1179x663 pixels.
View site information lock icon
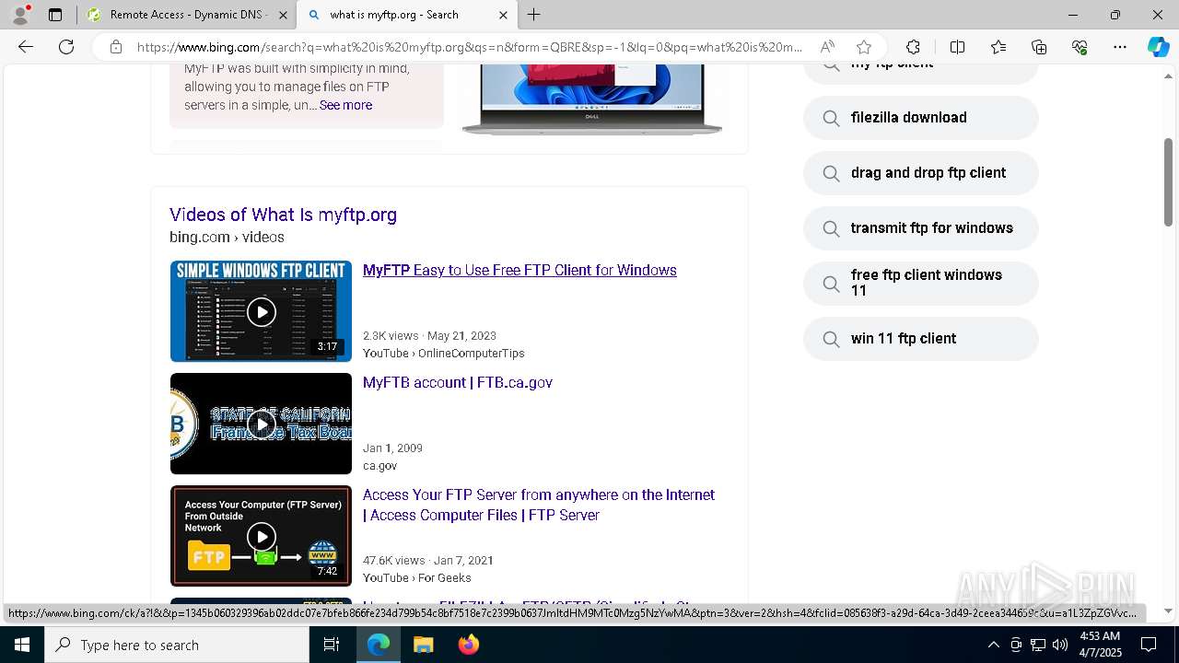[x=116, y=47]
